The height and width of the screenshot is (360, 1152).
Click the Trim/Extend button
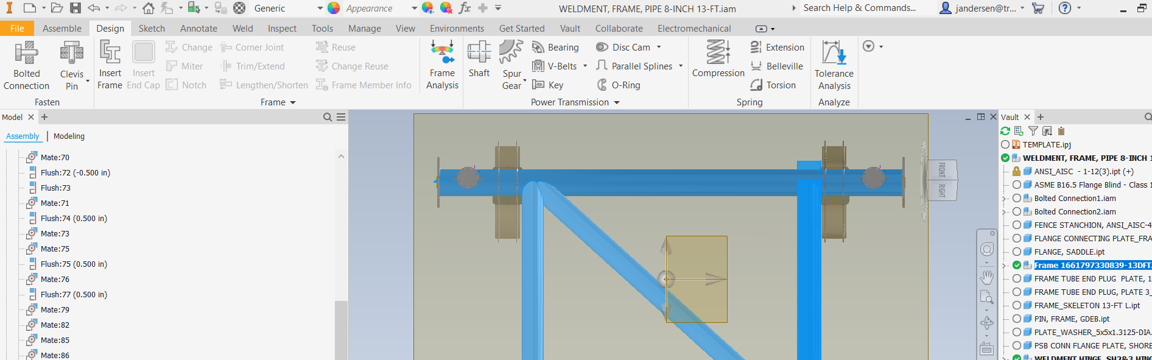pos(252,66)
